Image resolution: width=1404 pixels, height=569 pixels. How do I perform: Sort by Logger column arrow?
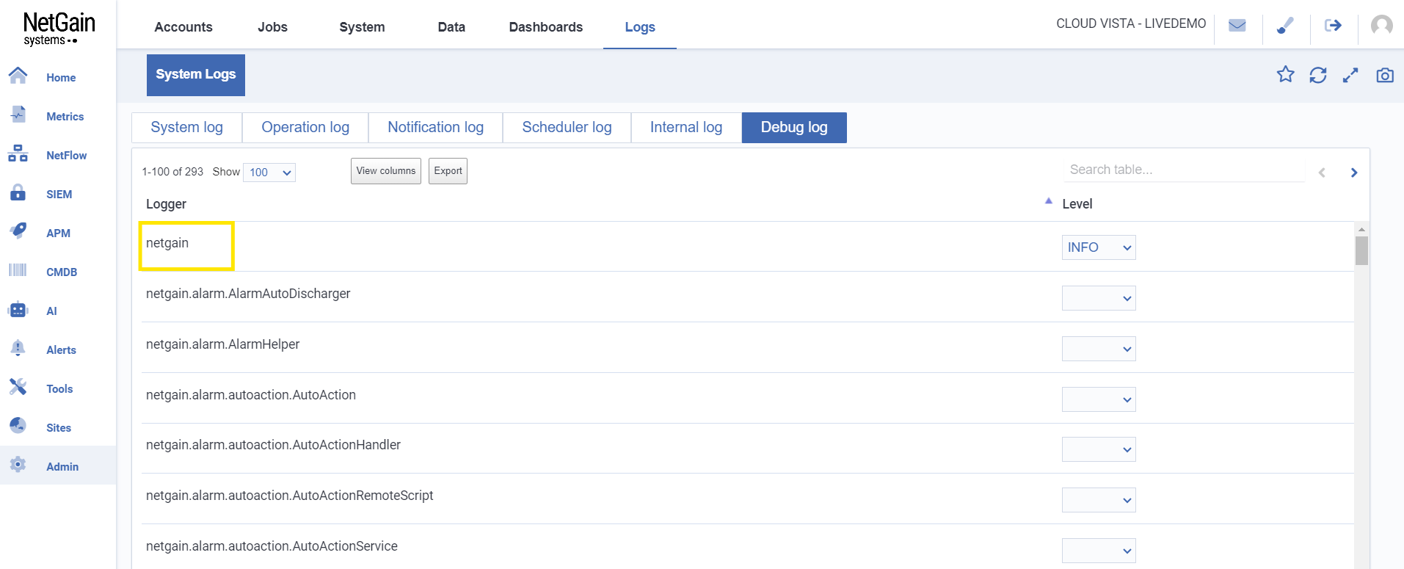click(1048, 200)
